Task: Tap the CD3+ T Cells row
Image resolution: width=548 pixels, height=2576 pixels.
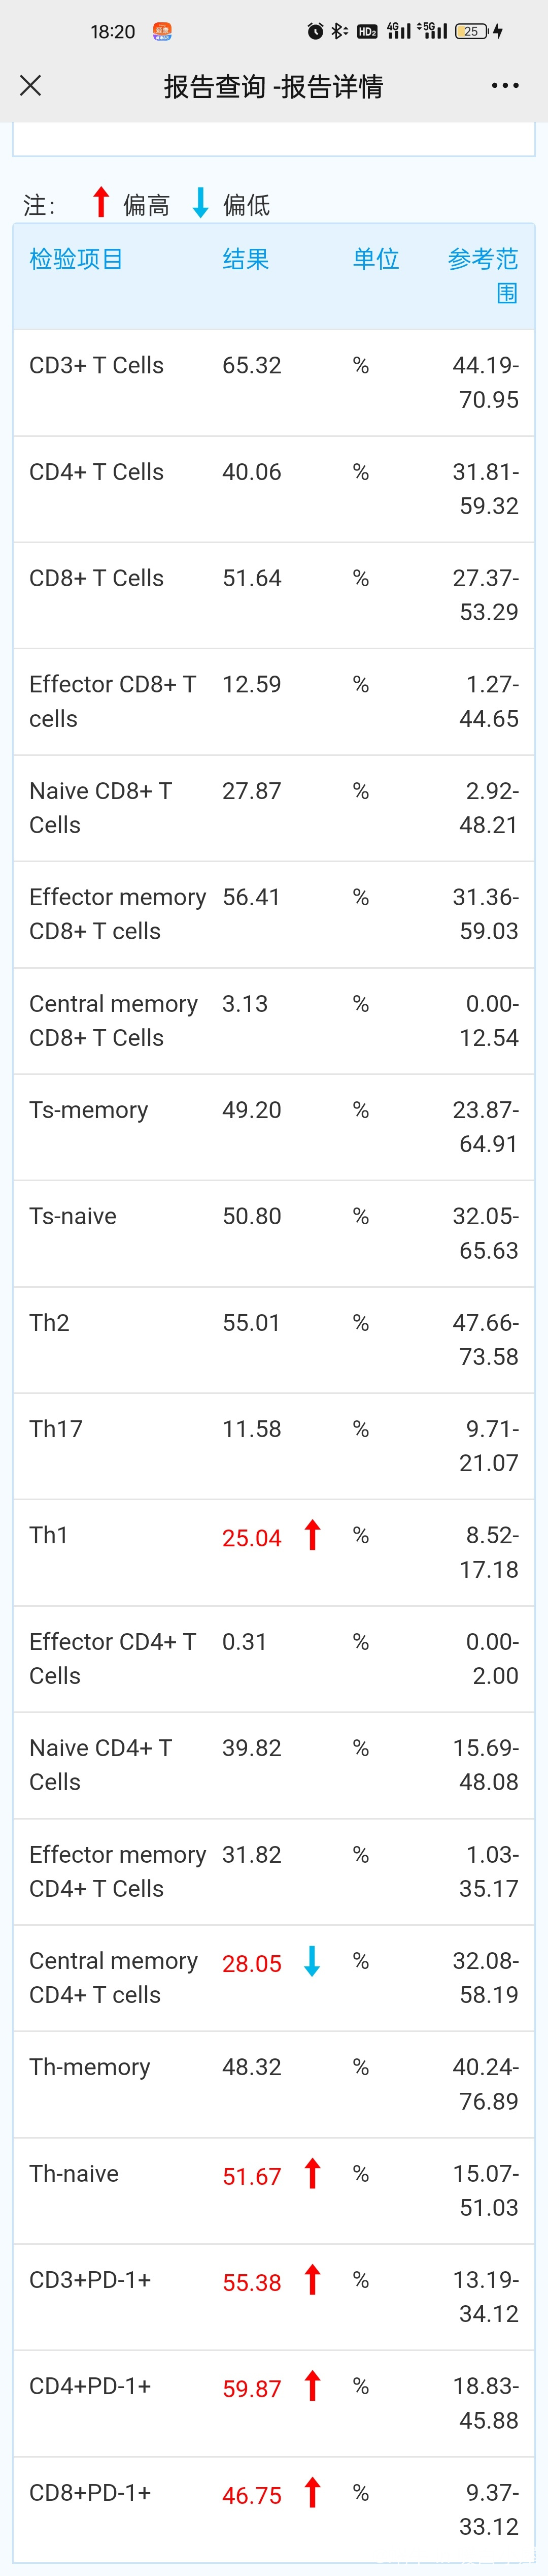Action: click(x=273, y=383)
